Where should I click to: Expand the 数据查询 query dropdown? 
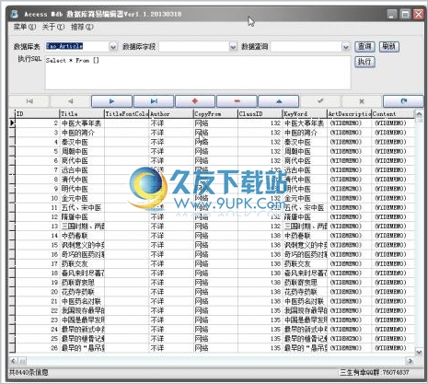[x=346, y=47]
